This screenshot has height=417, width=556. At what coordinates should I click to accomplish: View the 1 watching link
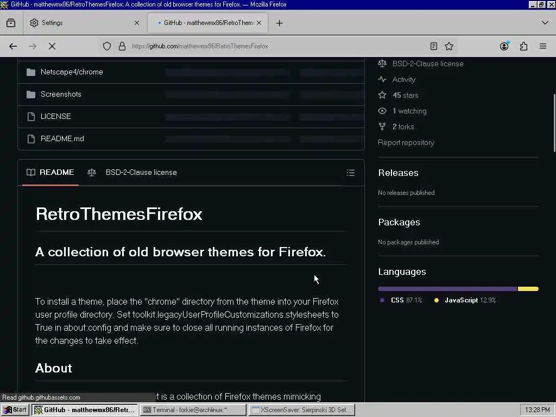point(409,111)
